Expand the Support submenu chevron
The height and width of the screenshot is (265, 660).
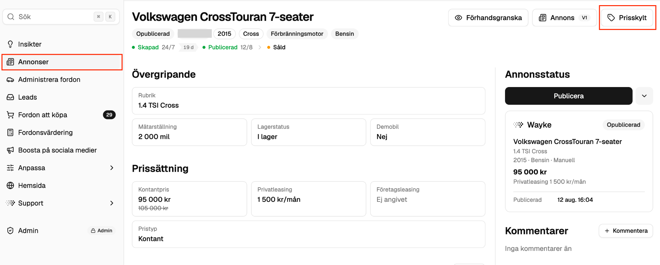(112, 203)
